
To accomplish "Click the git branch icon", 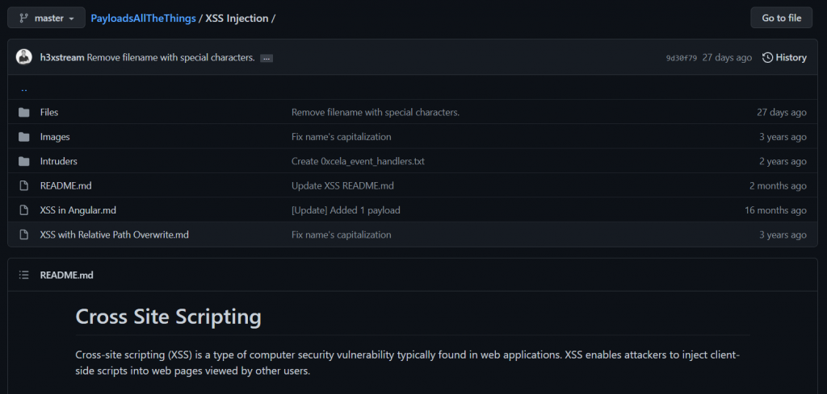I will point(23,18).
